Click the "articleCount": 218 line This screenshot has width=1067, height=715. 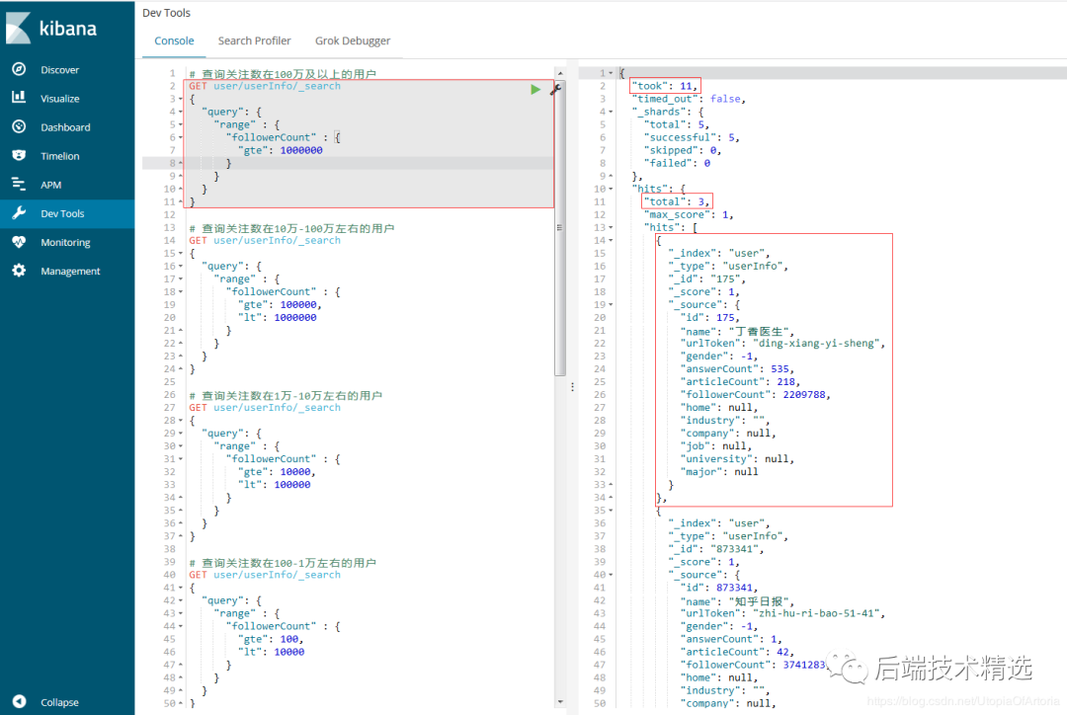(740, 382)
